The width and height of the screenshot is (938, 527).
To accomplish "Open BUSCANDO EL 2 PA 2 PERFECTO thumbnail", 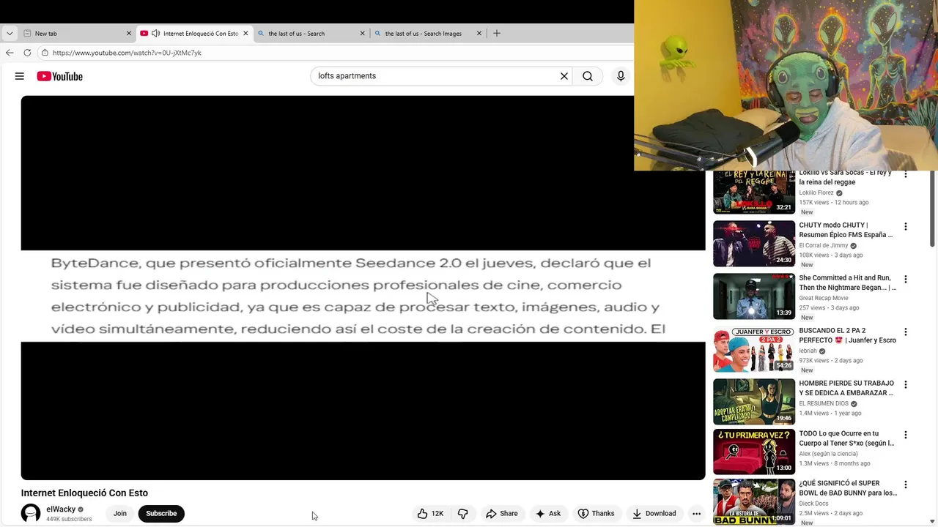I will [754, 349].
